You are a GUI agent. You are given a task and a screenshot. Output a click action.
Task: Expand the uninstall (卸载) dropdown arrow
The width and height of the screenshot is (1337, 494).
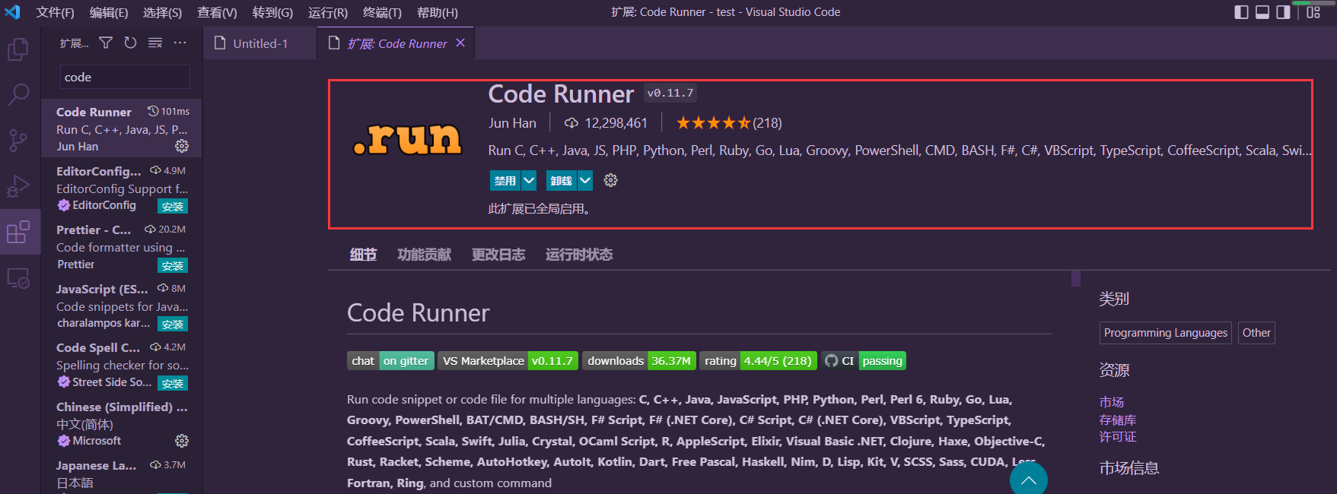(584, 181)
